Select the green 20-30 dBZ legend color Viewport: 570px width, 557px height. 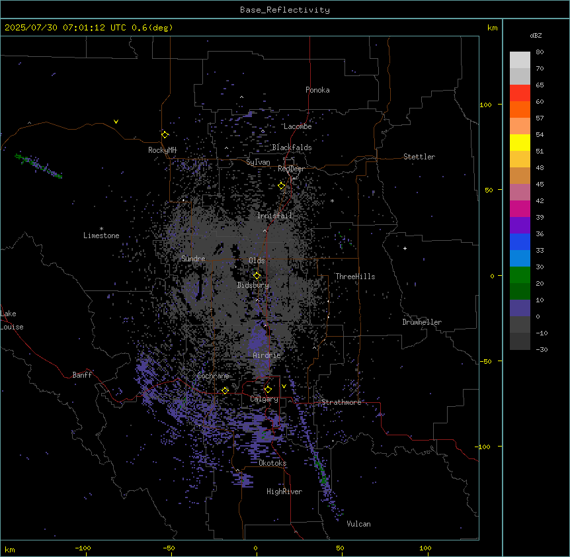tap(520, 275)
